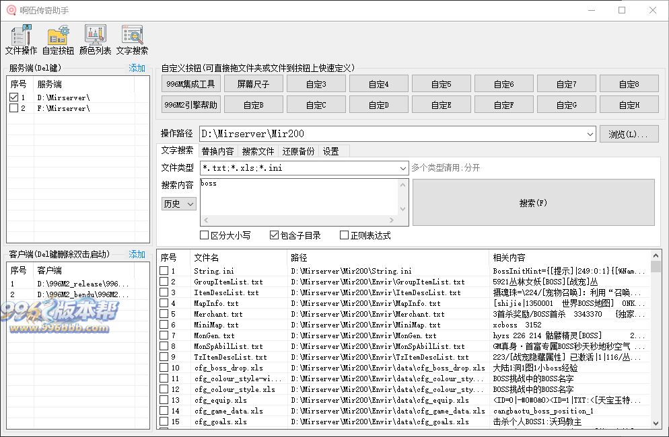The height and width of the screenshot is (437, 669).
Task: Open the 文件类型 file type dropdown
Action: [402, 167]
